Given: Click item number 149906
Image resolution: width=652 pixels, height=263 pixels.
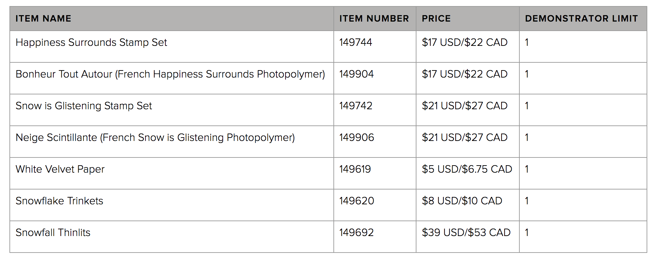Looking at the screenshot, I should point(357,138).
